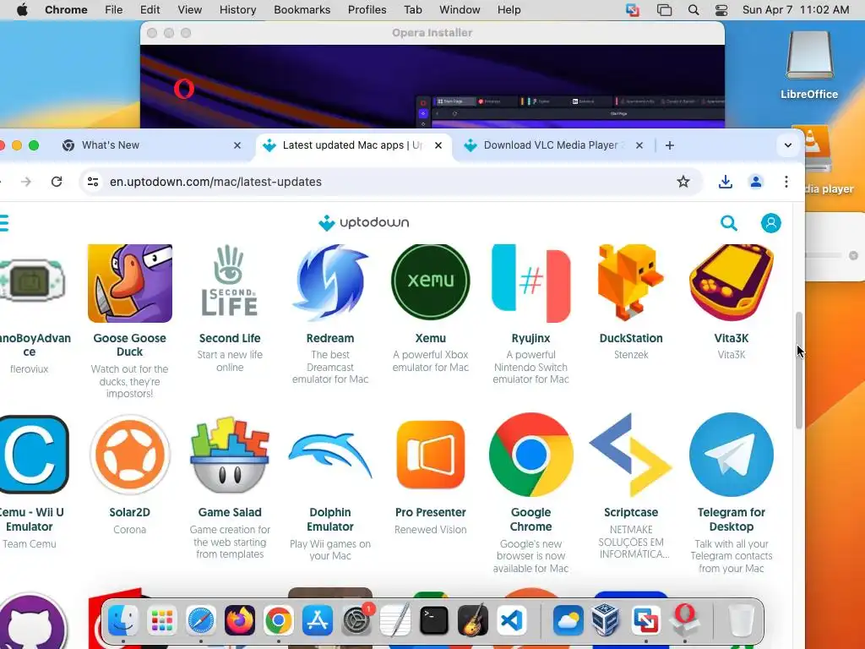
Task: Open the App Store from the Dock
Action: pyautogui.click(x=318, y=620)
